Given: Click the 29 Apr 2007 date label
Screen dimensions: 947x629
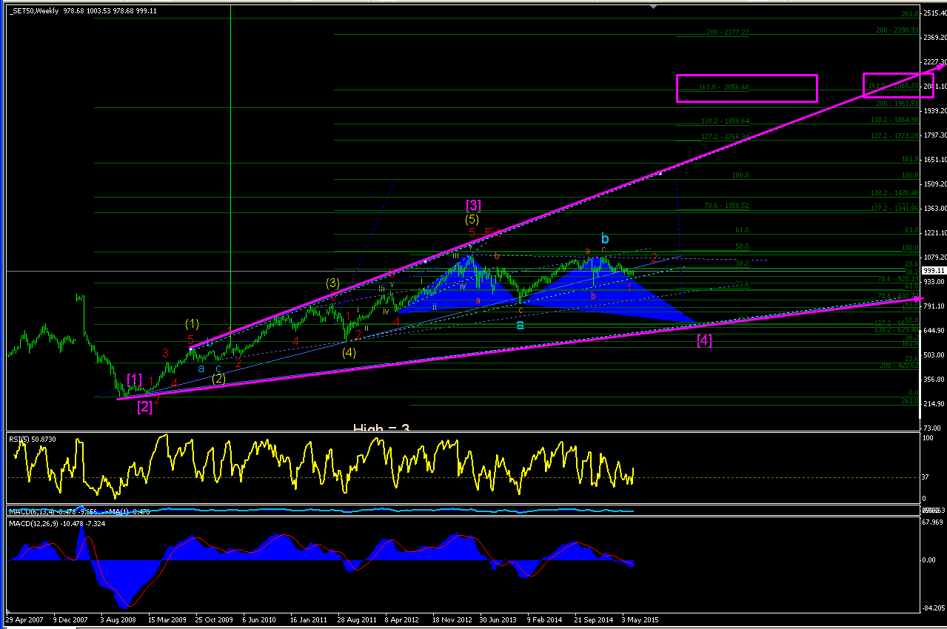Looking at the screenshot, I should (x=23, y=619).
